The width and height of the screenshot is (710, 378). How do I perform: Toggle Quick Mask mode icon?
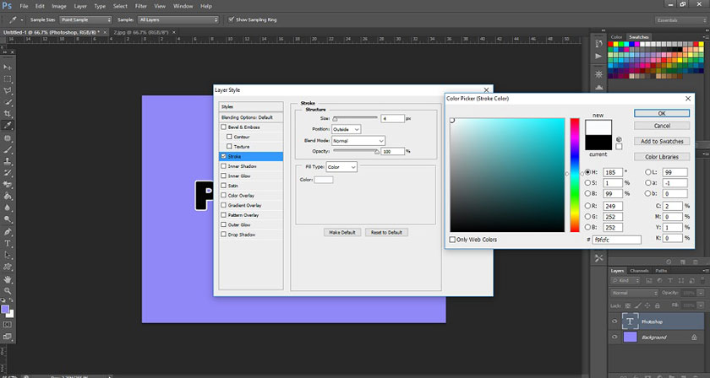[x=8, y=324]
